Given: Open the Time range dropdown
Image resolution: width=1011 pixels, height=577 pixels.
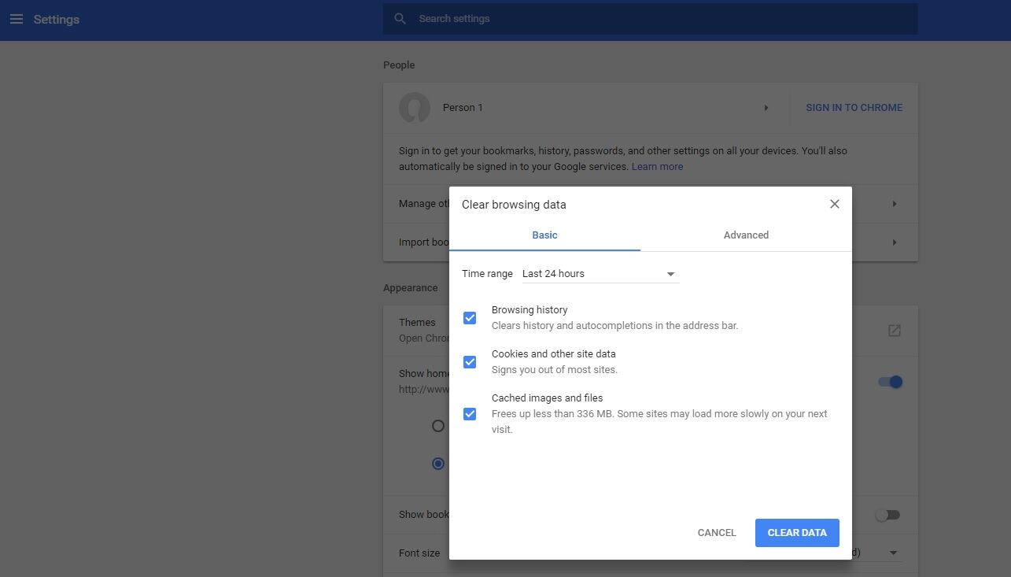Looking at the screenshot, I should [x=599, y=274].
